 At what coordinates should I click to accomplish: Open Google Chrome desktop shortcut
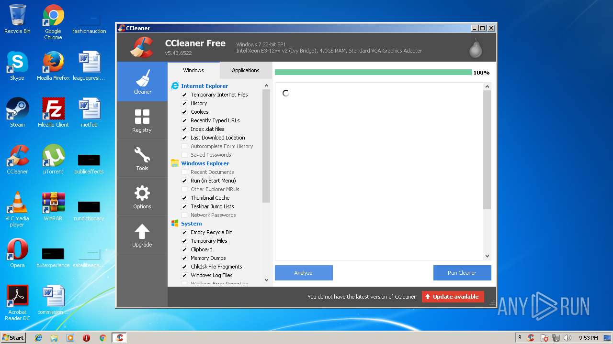click(x=53, y=22)
